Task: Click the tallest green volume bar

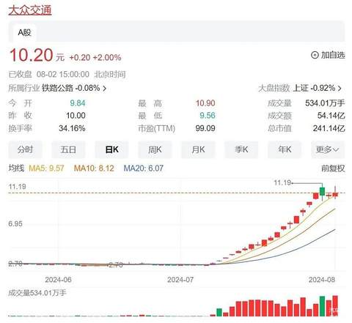Action: (323, 306)
